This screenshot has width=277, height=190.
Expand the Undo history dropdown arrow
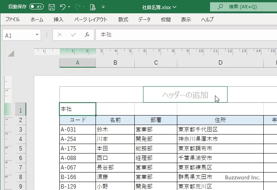click(69, 7)
